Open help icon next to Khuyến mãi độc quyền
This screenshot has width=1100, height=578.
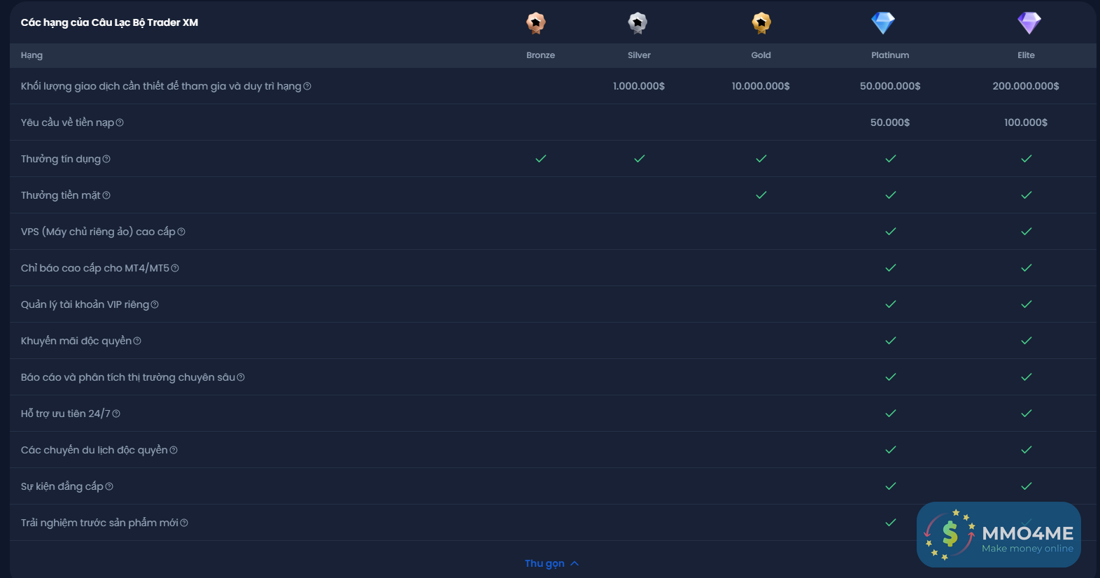point(137,341)
